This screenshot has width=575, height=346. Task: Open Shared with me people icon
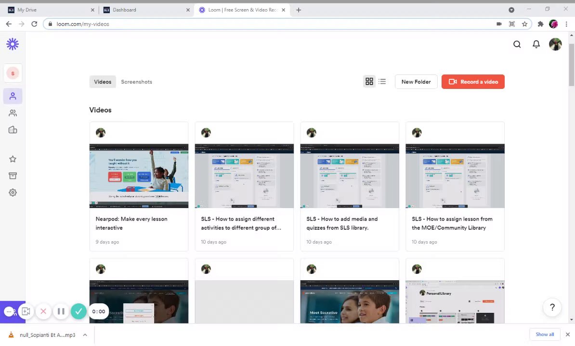pyautogui.click(x=13, y=113)
